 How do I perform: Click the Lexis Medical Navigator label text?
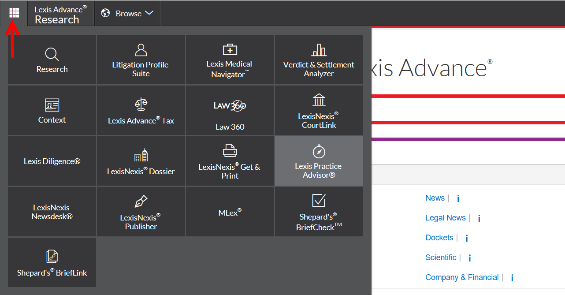(230, 69)
